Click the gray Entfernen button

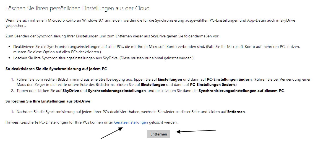click(159, 134)
